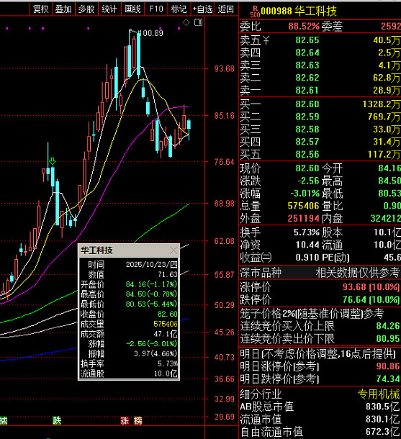The height and width of the screenshot is (439, 401).
Task: Open the 统计 statistics tool
Action: (x=109, y=9)
